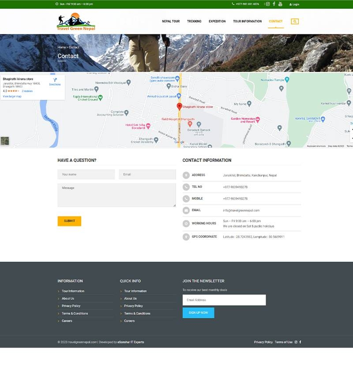Click the Instagram icon in top bar

click(267, 4)
